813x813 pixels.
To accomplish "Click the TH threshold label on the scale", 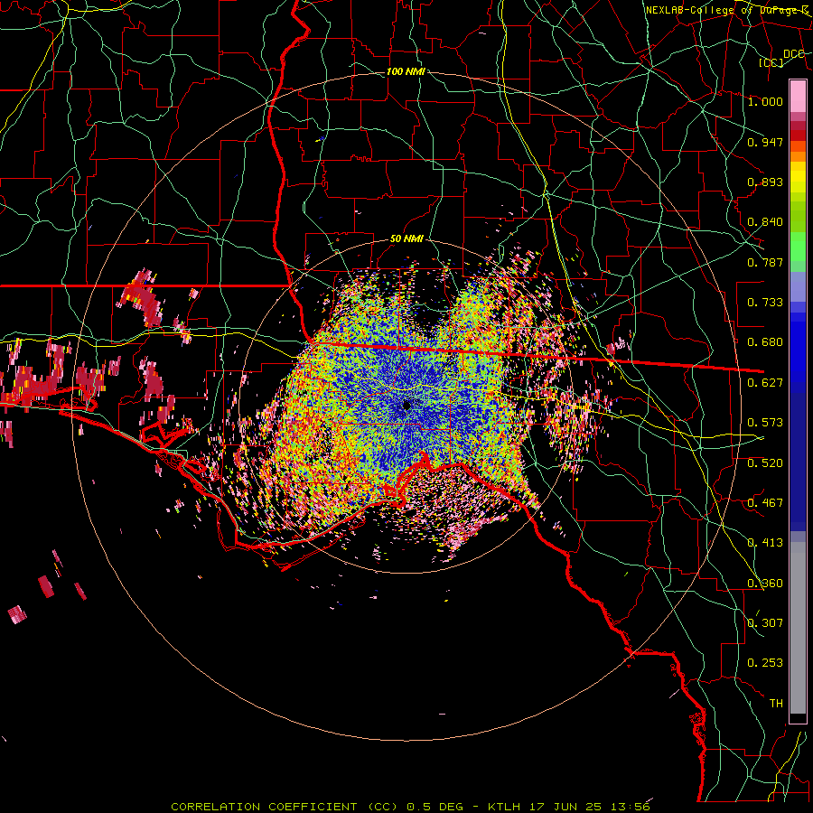I will click(x=776, y=703).
